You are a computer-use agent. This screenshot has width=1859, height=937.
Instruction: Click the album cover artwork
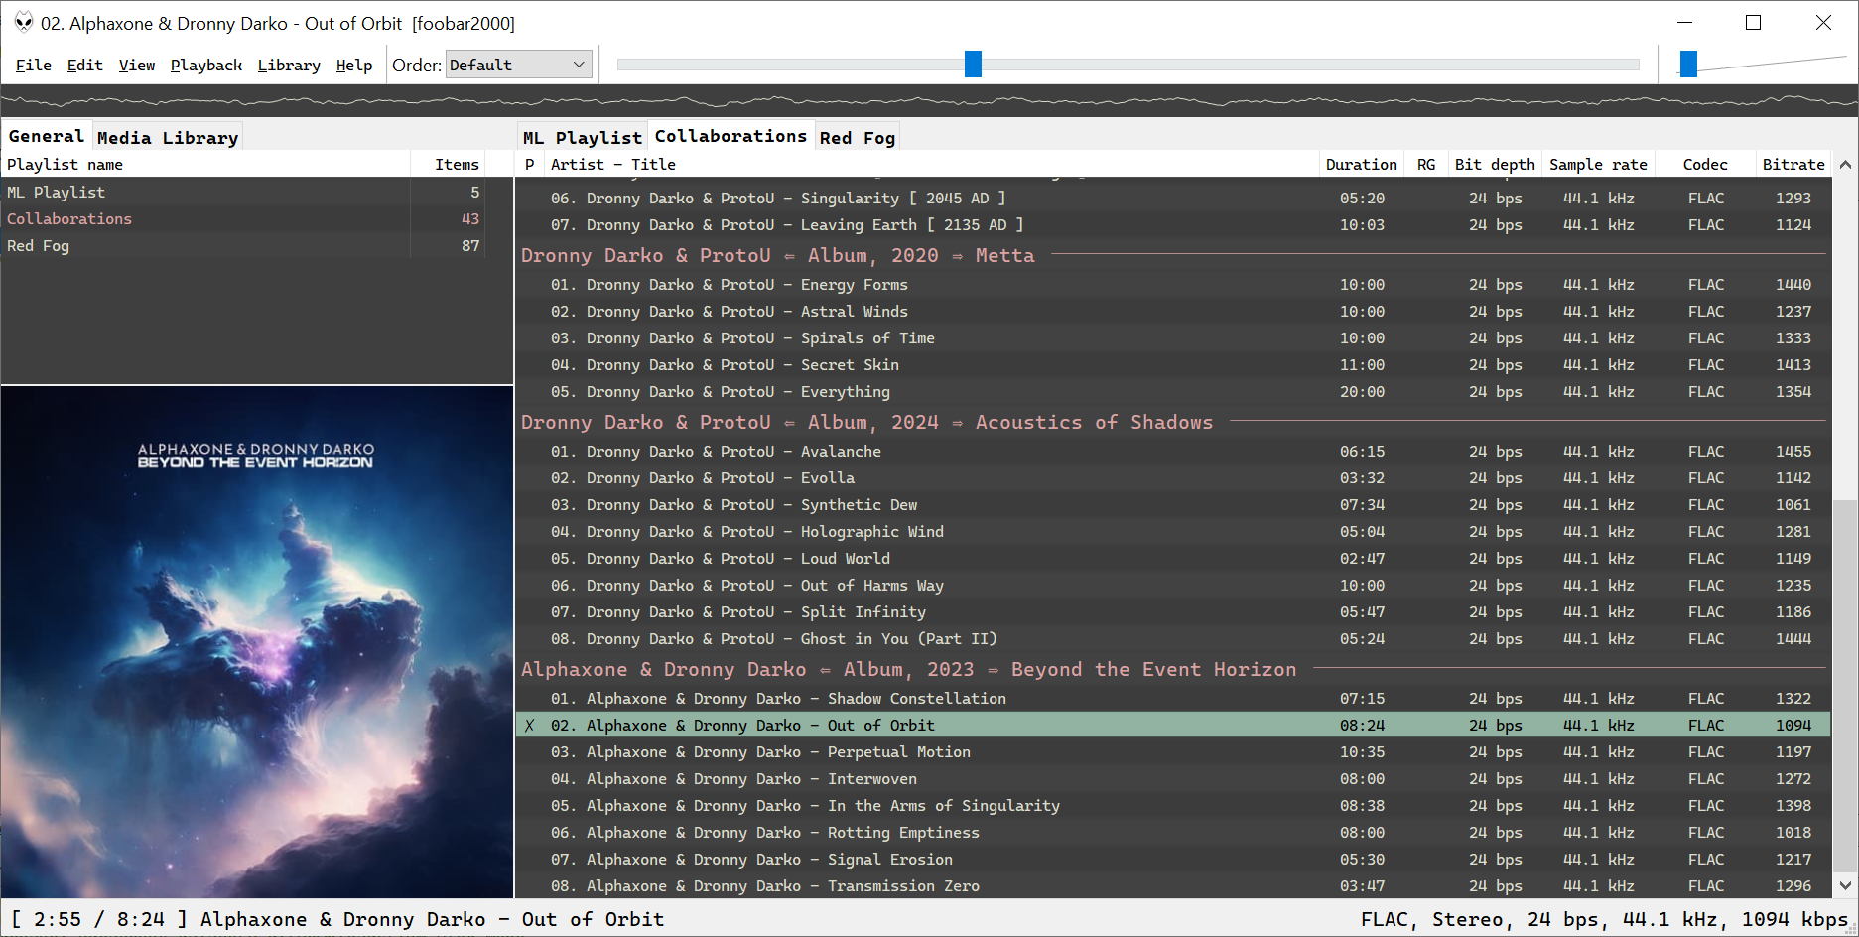click(x=257, y=642)
